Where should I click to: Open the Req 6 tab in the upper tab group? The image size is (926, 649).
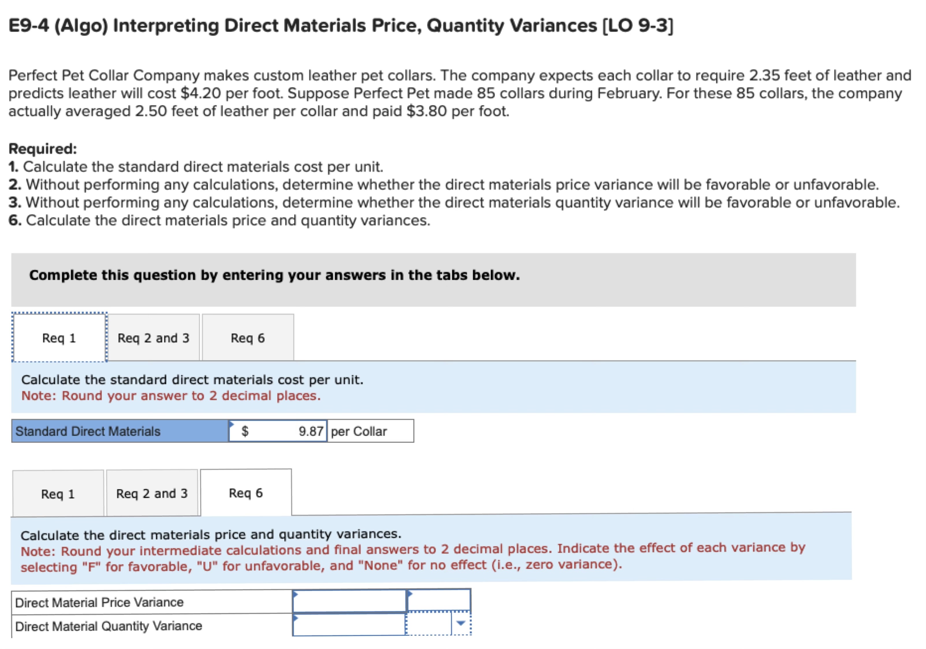click(x=248, y=338)
